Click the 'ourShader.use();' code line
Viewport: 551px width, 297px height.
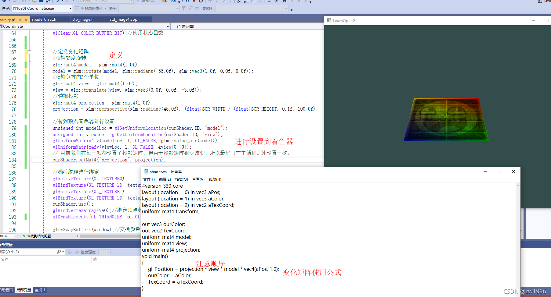(73, 204)
